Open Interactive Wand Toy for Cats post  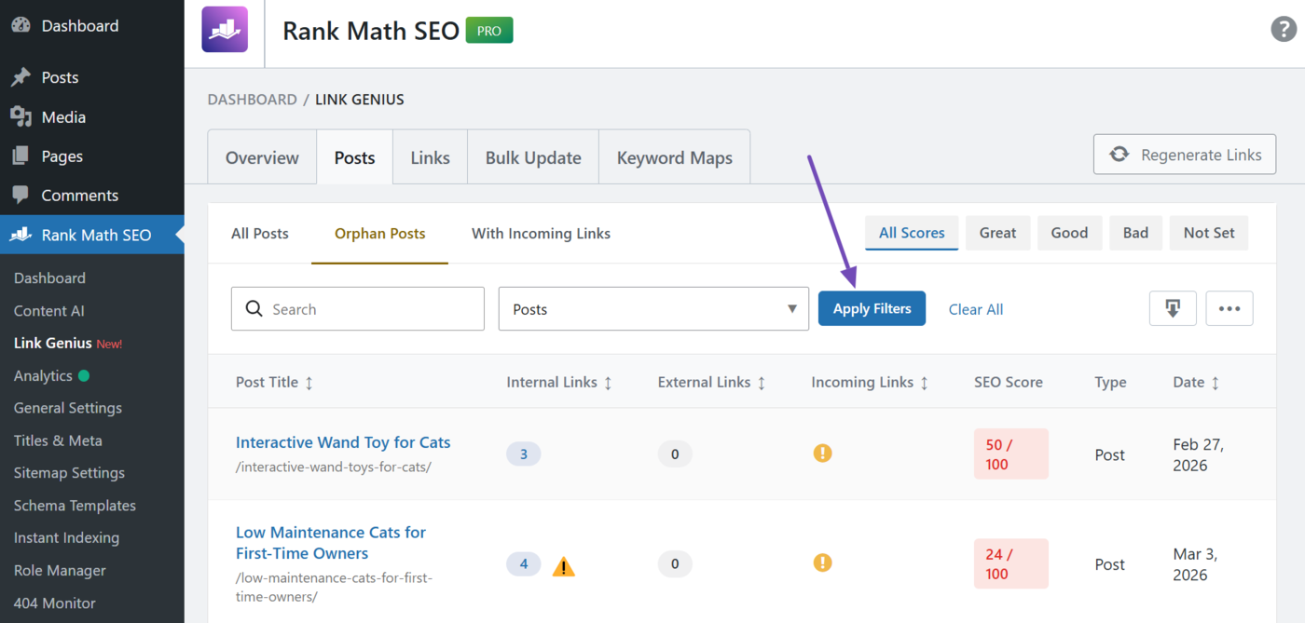point(343,442)
